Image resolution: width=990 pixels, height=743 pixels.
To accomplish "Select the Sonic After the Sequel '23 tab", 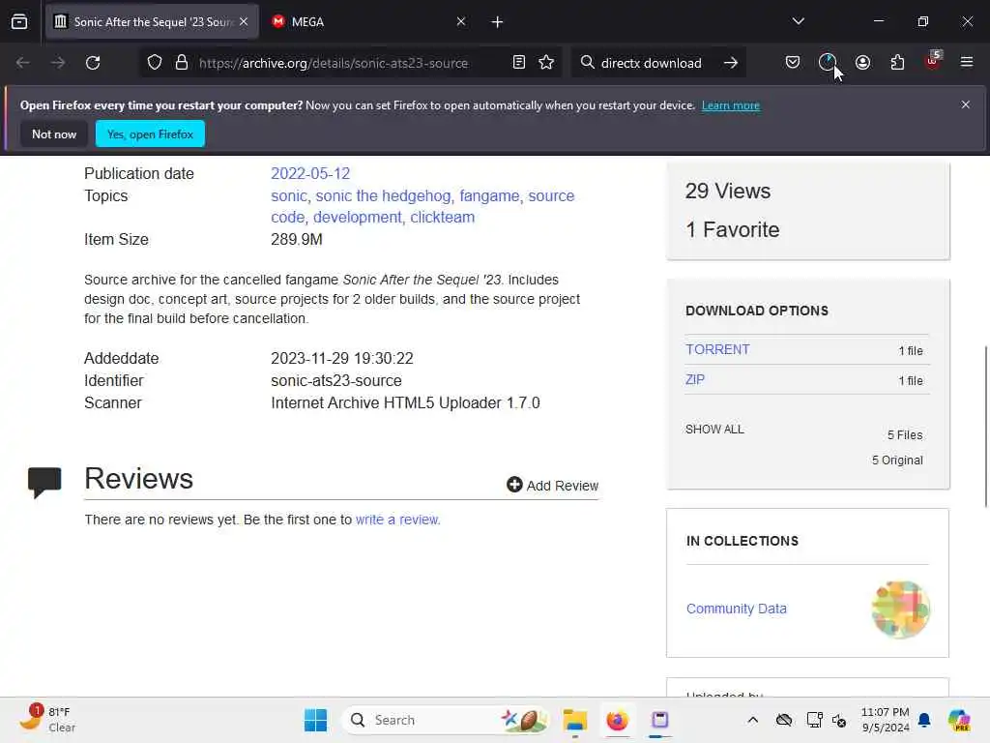I will 152,21.
